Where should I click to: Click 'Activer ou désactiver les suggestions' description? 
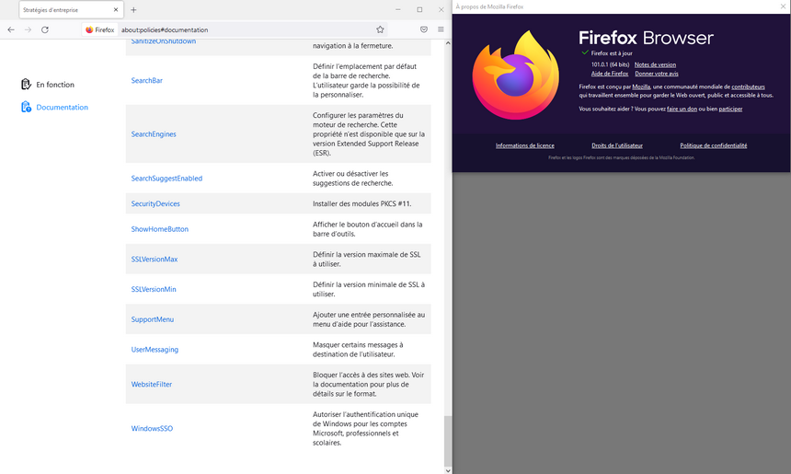point(352,179)
